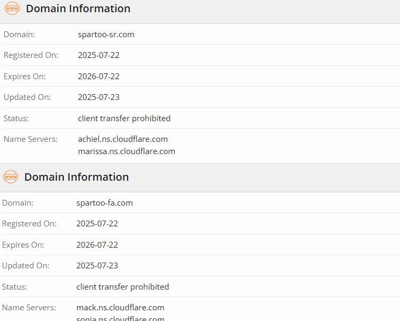Image resolution: width=400 pixels, height=321 pixels.
Task: Click the Registered On label in the spartoo-sr.com table
Action: point(31,55)
